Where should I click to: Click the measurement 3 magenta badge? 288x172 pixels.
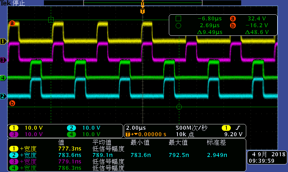14,162
